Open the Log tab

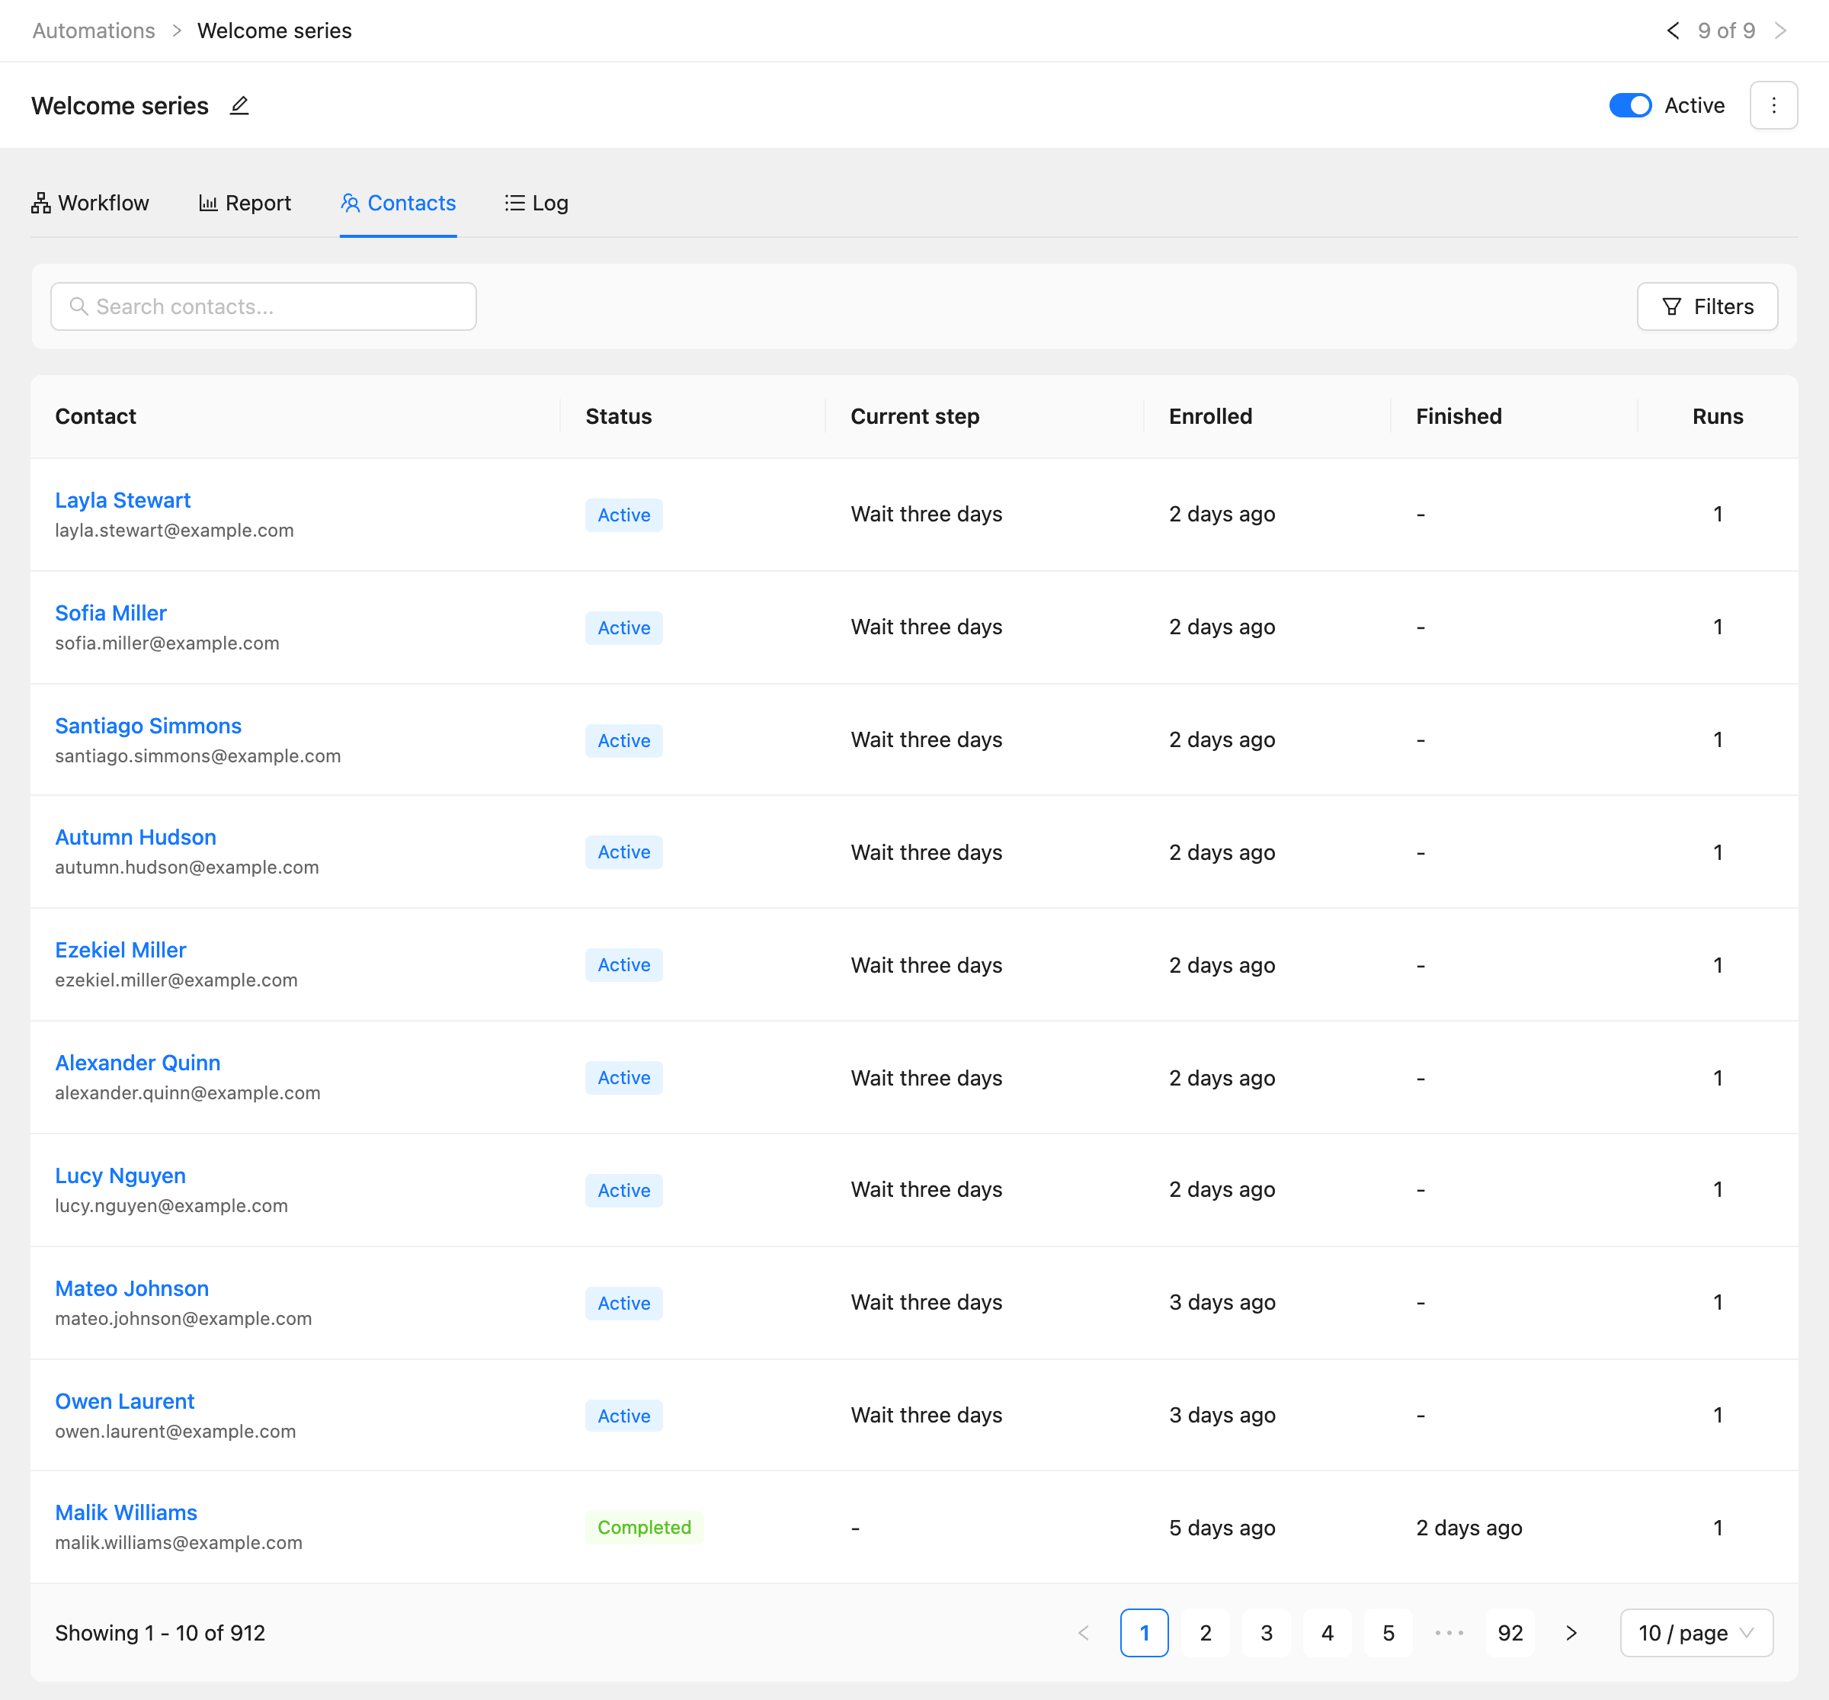pos(537,204)
